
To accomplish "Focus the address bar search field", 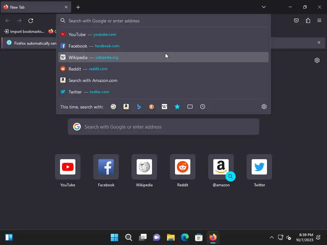I will point(163,21).
